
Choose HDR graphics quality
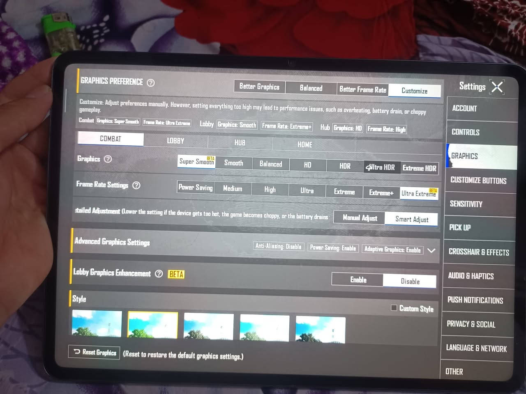[x=345, y=166]
